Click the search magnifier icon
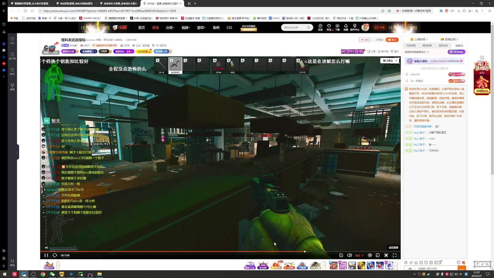The width and height of the screenshot is (494, 278). [x=309, y=28]
